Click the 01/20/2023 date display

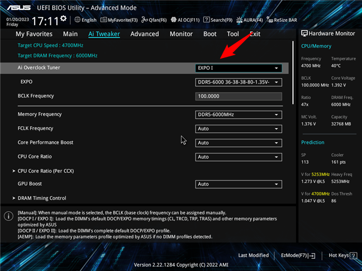tap(17, 20)
